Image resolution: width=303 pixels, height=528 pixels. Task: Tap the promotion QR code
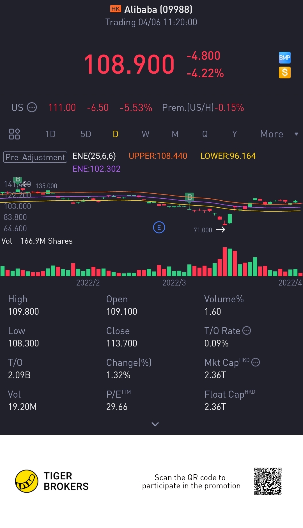pyautogui.click(x=268, y=481)
